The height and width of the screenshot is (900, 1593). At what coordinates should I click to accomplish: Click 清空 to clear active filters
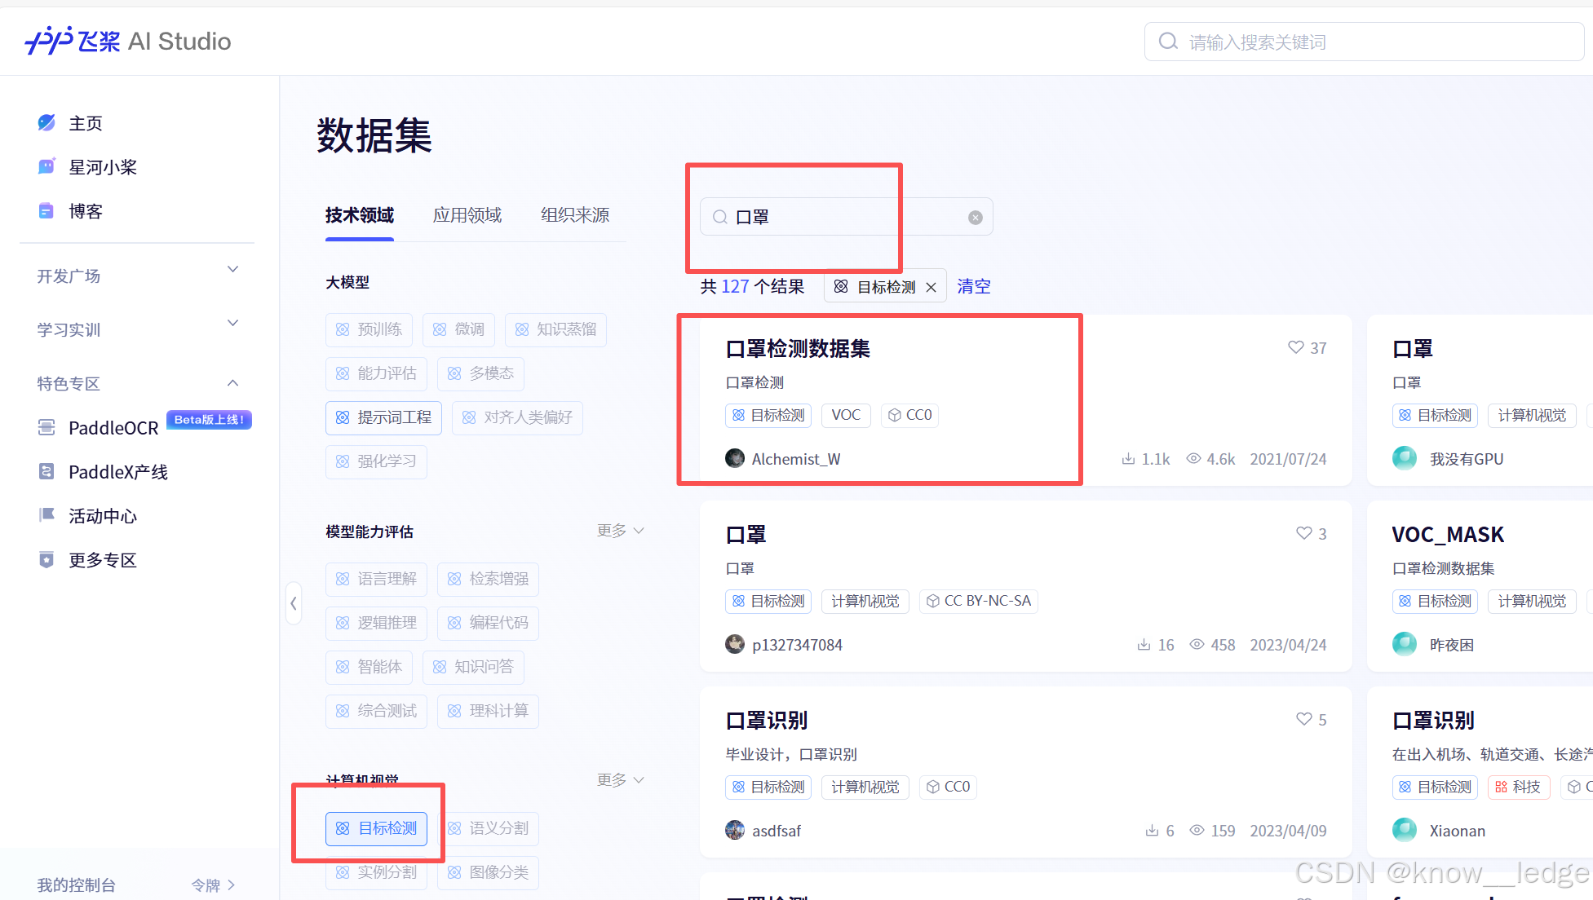(x=973, y=286)
